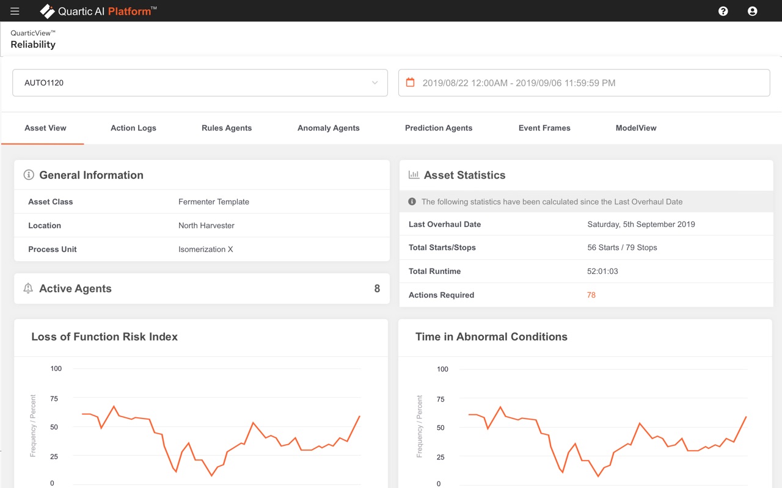Click the Loss of Function Risk Index title
Viewport: 782px width, 488px height.
coord(104,337)
